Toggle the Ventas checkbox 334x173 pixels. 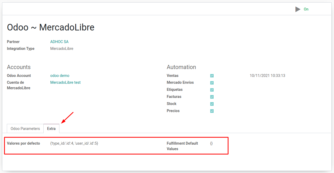212,76
